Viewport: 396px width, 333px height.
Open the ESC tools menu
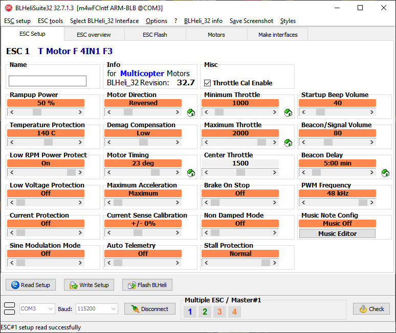coord(50,21)
